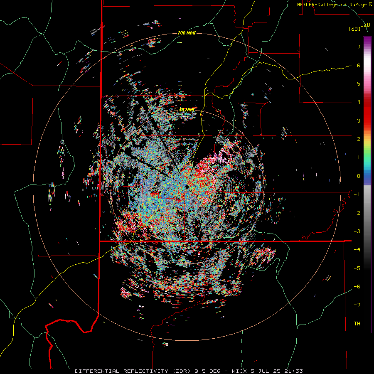Click the 3 dB scale value

359,121
